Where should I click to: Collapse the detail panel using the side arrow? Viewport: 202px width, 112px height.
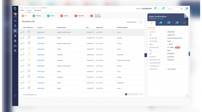145,55
